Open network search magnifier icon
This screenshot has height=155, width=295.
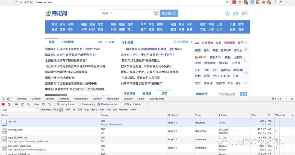coord(28,104)
